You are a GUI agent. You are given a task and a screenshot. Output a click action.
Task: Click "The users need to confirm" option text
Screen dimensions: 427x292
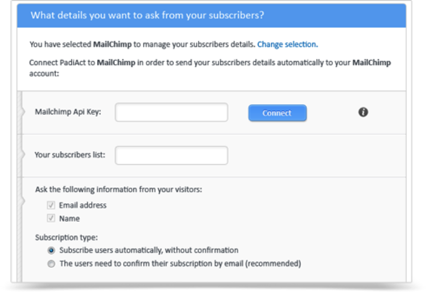pyautogui.click(x=181, y=264)
